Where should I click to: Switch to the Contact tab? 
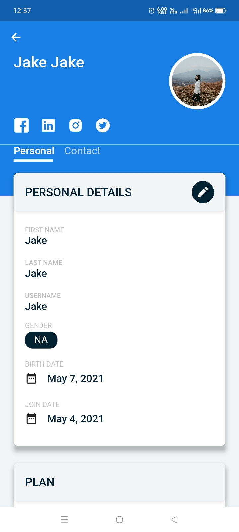[x=82, y=151]
